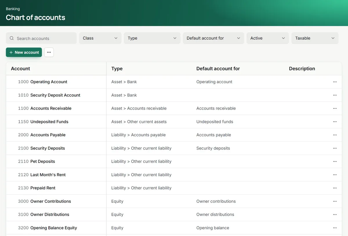Click 'Undeposited funds' default account cell

click(x=215, y=122)
